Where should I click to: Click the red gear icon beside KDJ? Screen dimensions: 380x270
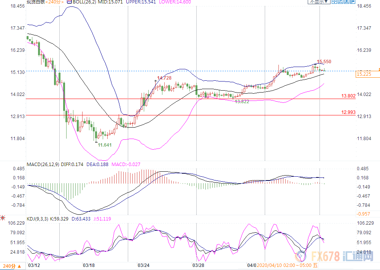[3, 218]
